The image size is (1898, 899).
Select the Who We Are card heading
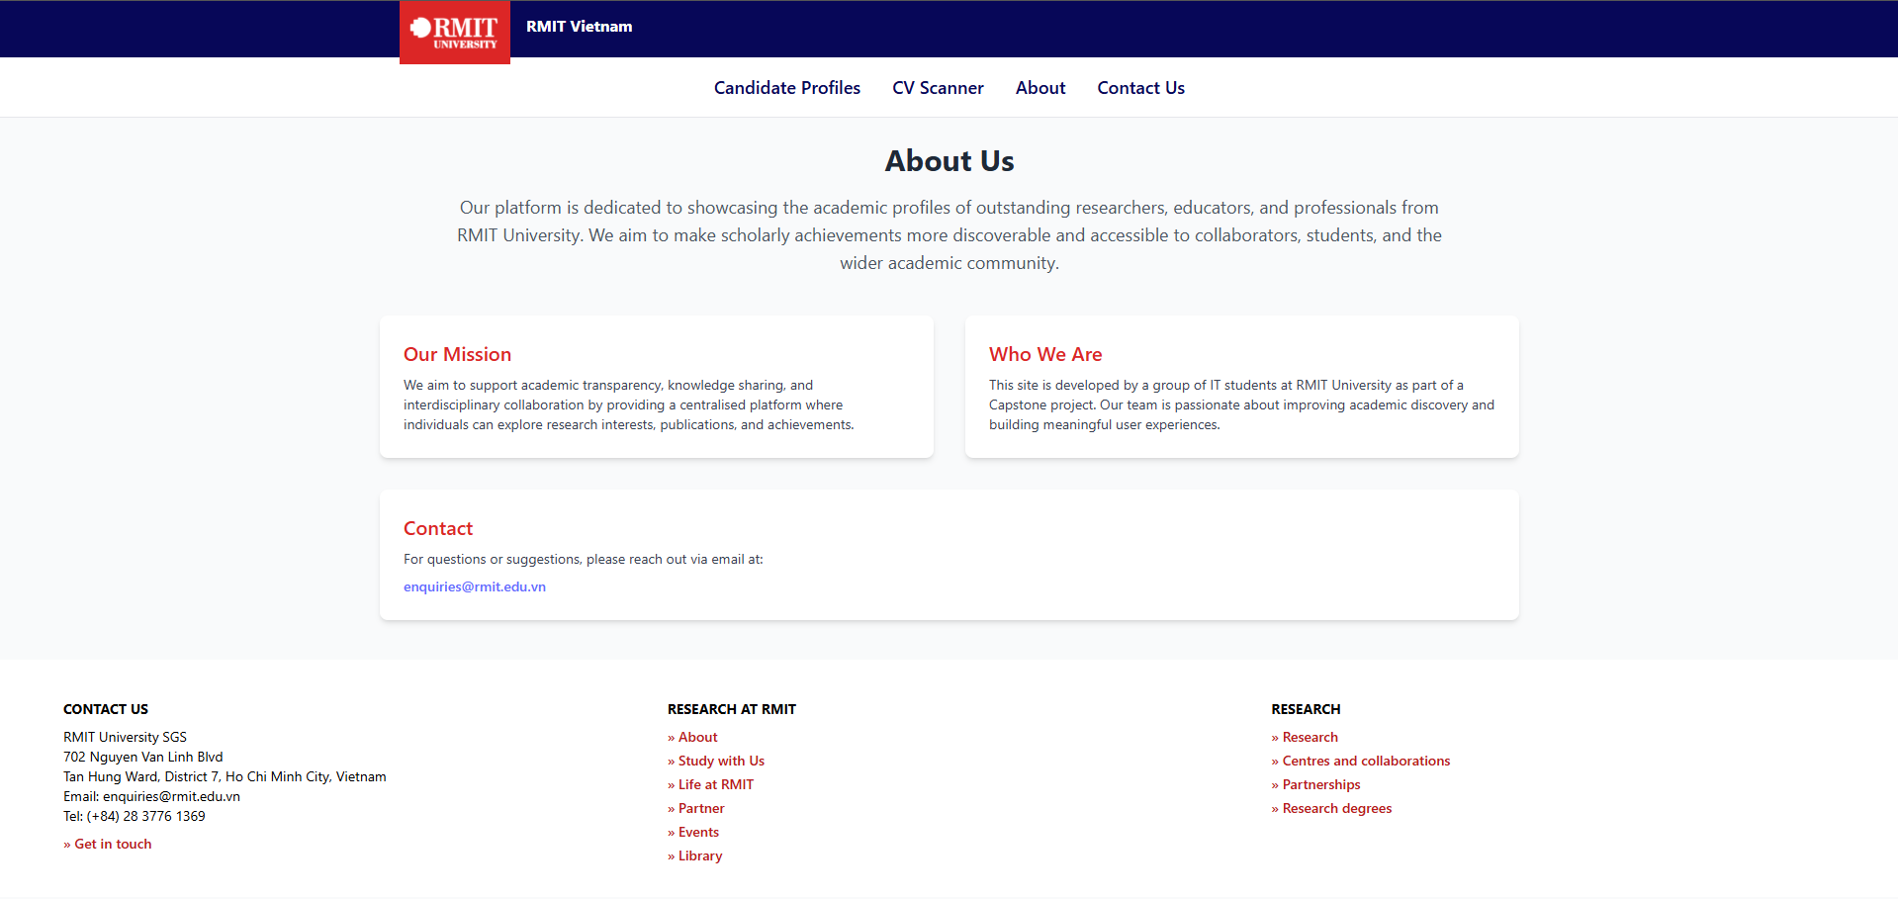click(x=1045, y=354)
